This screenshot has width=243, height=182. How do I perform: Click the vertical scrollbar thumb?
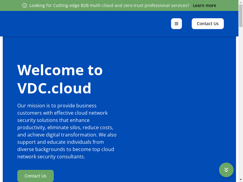pyautogui.click(x=241, y=15)
